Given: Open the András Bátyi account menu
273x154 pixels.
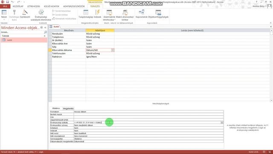Looking at the screenshot, I should [259, 6].
